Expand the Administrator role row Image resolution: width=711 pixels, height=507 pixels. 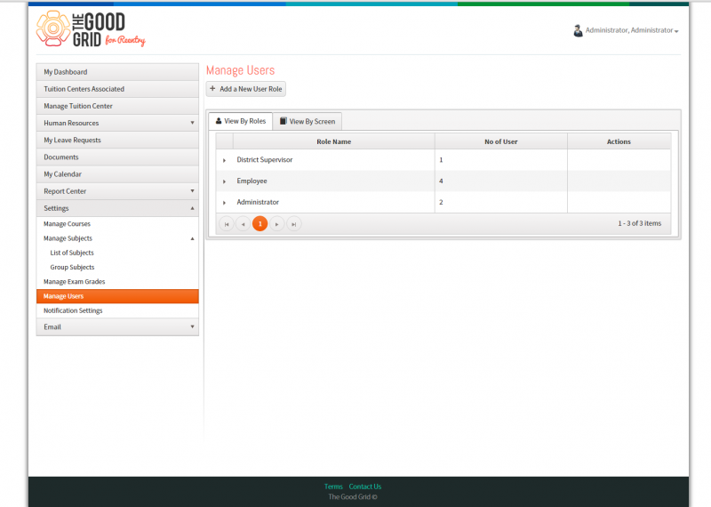click(x=224, y=203)
